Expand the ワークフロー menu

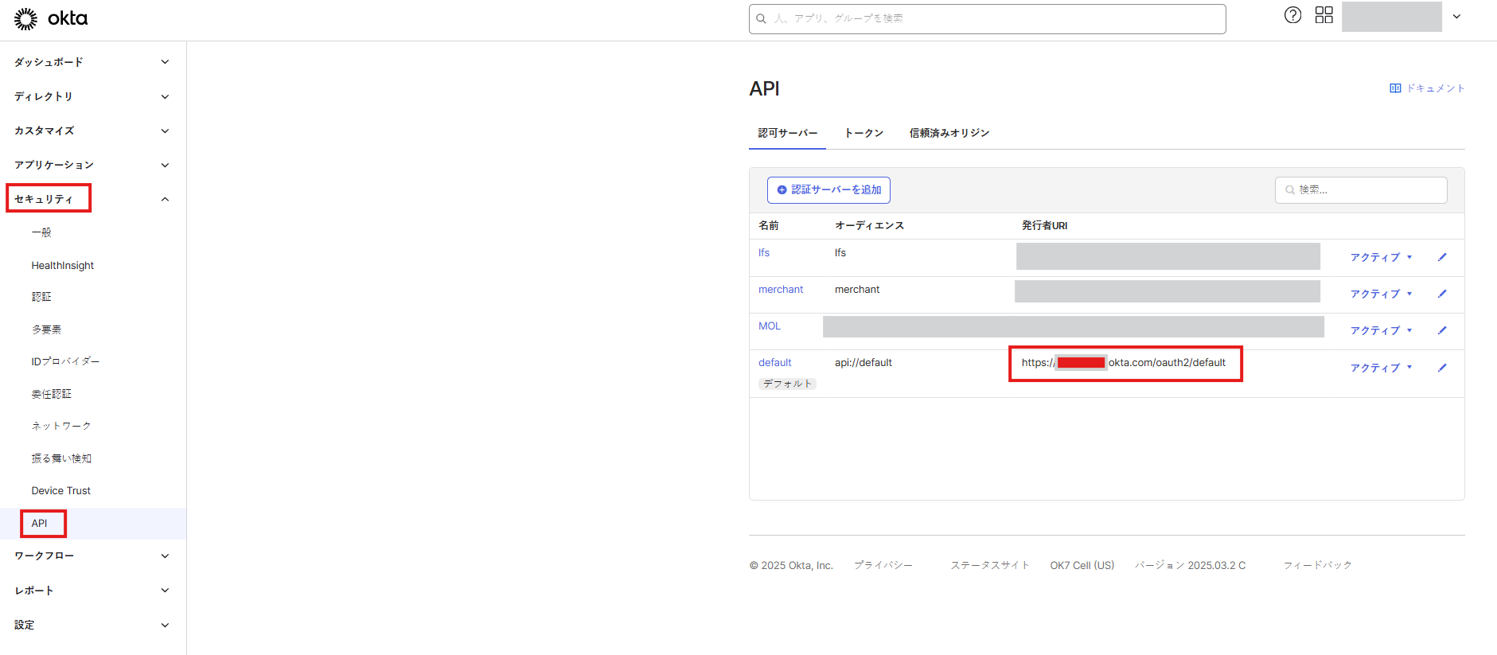[165, 556]
